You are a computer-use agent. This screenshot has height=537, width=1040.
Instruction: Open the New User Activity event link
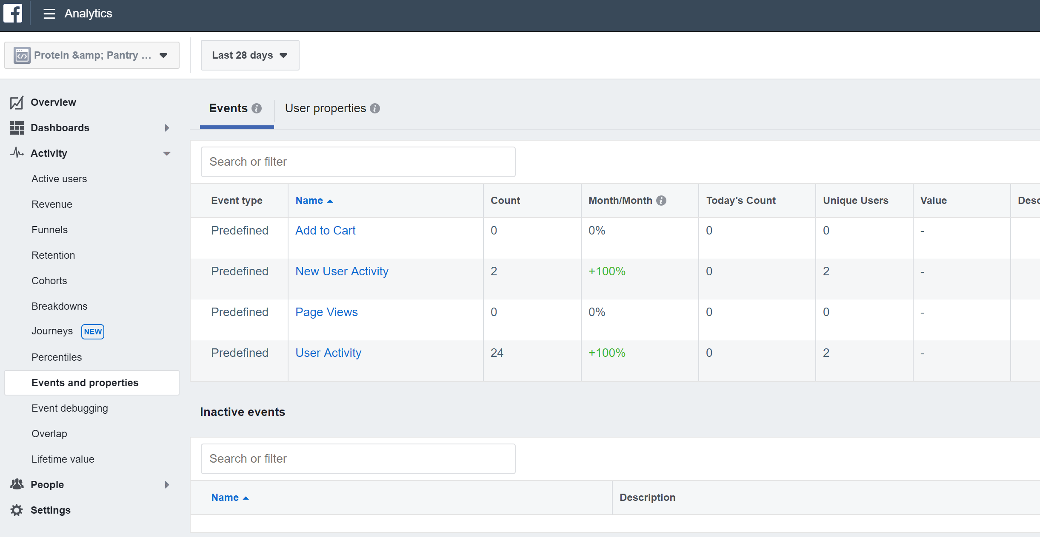pyautogui.click(x=342, y=271)
